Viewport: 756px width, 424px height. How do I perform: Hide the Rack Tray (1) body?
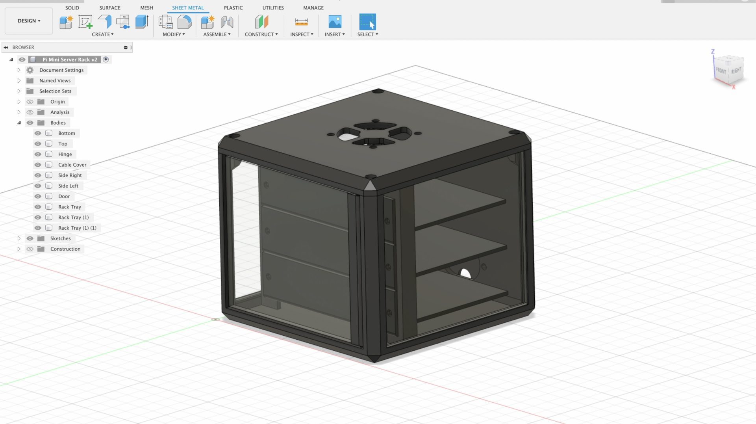click(38, 217)
